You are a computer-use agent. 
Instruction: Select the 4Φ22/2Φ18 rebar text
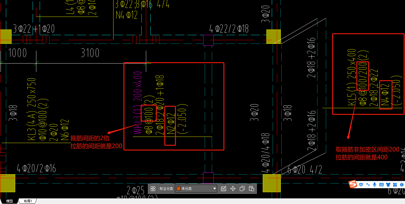[229, 28]
